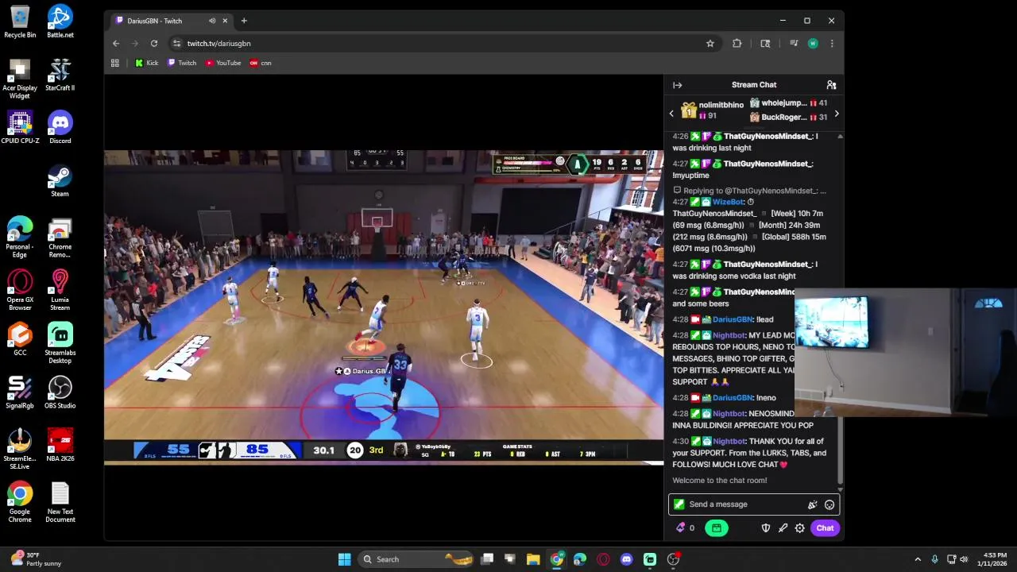
Task: Open File Explorer from taskbar
Action: 533,559
